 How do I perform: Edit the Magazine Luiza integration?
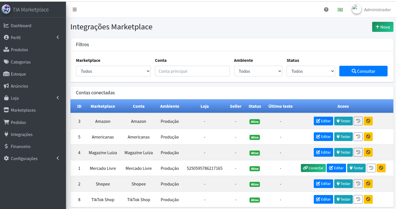coord(323,152)
